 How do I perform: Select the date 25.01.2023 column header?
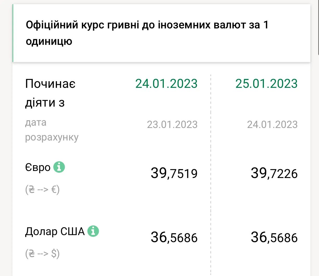(266, 84)
